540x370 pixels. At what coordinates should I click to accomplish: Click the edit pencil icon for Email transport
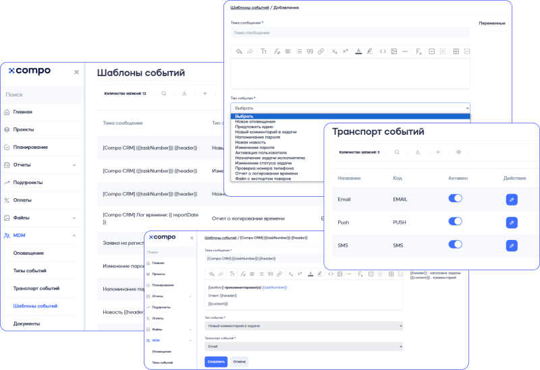click(x=512, y=199)
